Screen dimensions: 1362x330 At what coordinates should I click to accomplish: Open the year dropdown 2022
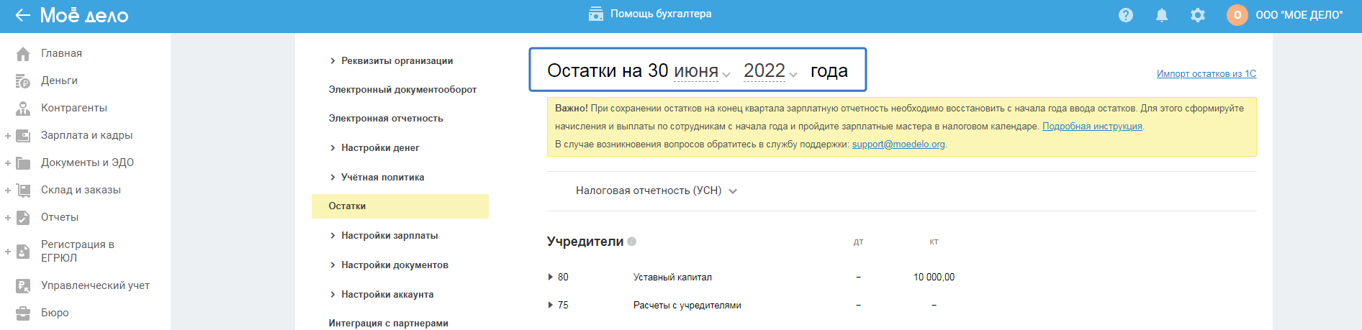click(x=770, y=71)
